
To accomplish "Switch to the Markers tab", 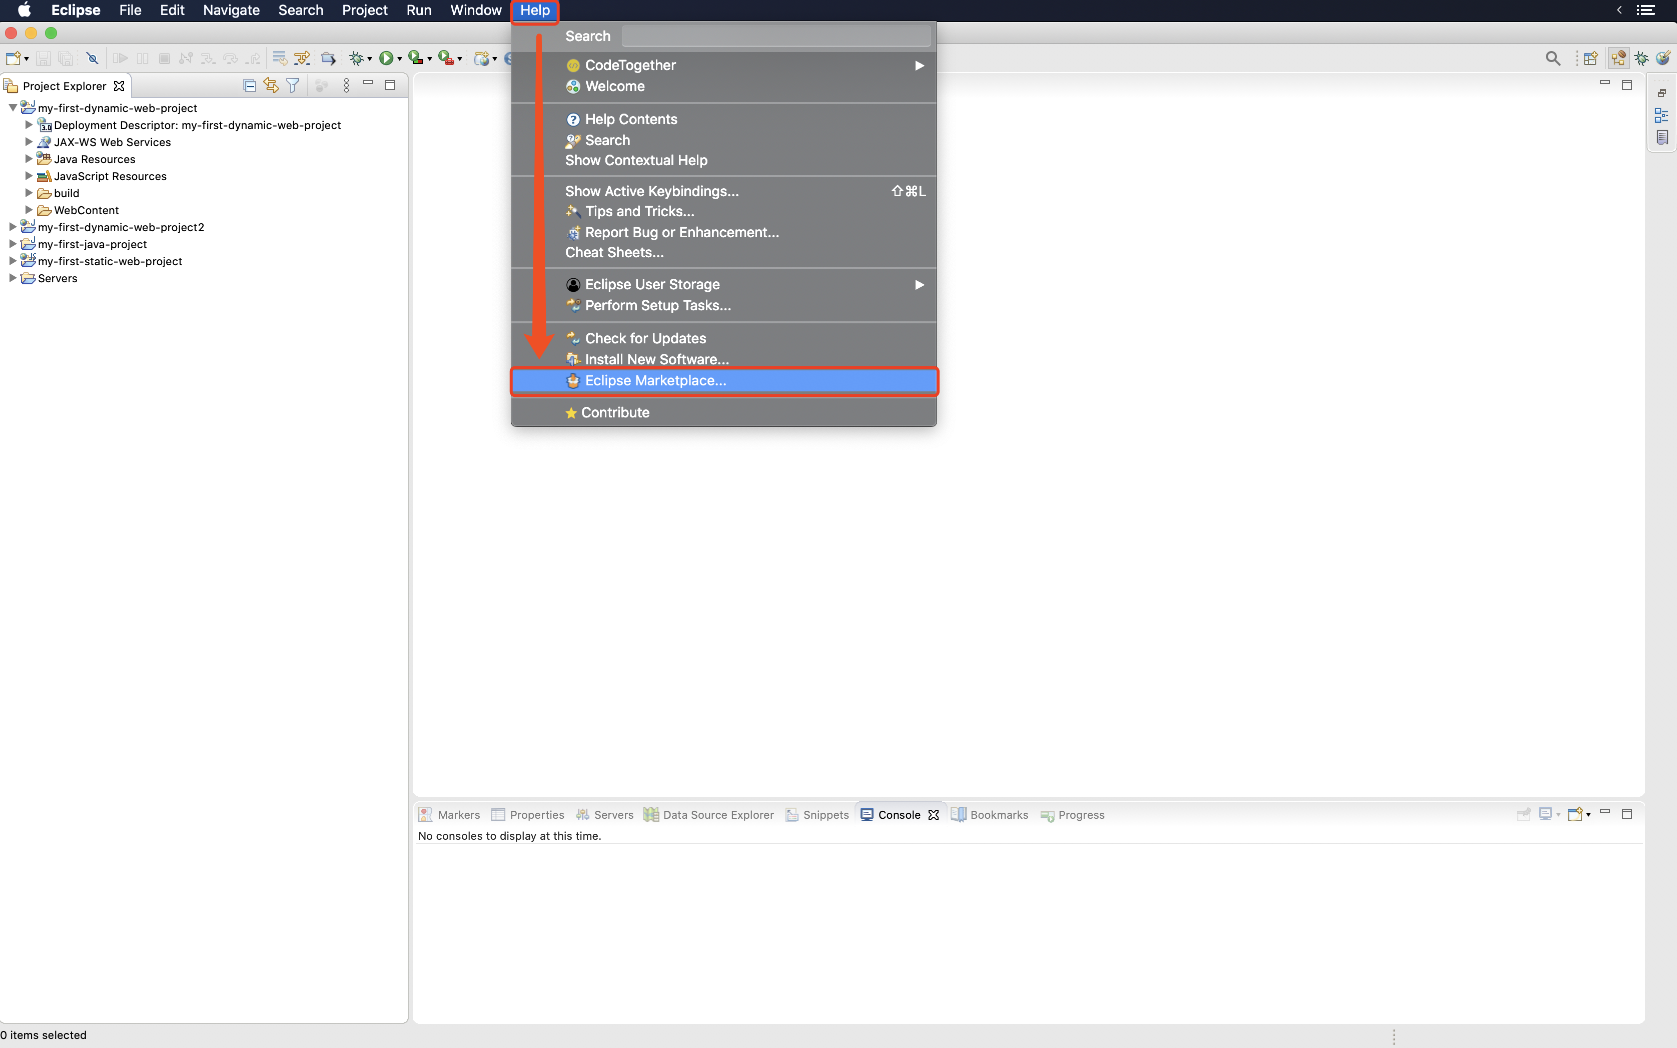I will click(x=450, y=815).
